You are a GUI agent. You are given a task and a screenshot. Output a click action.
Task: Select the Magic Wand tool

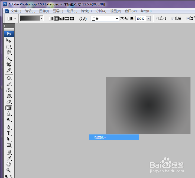coord(9,59)
